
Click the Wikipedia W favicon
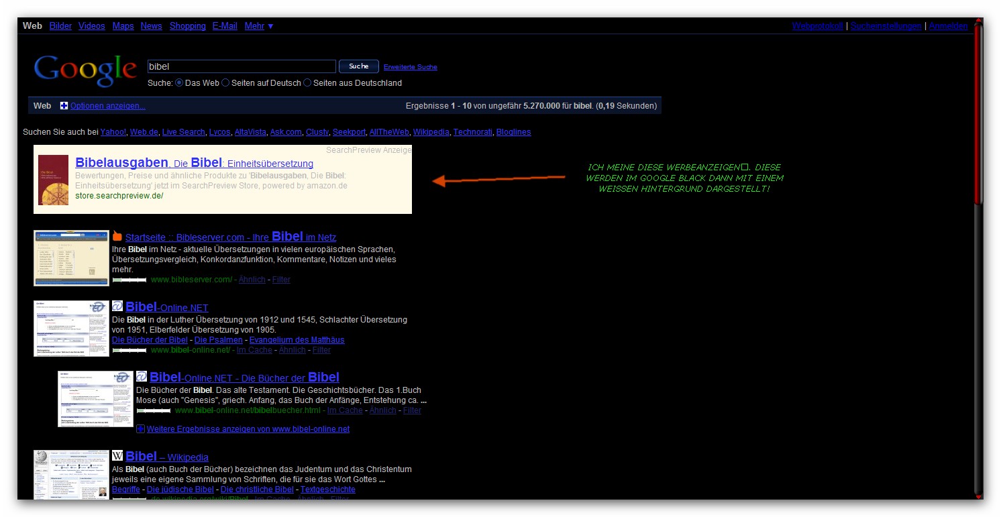(117, 456)
